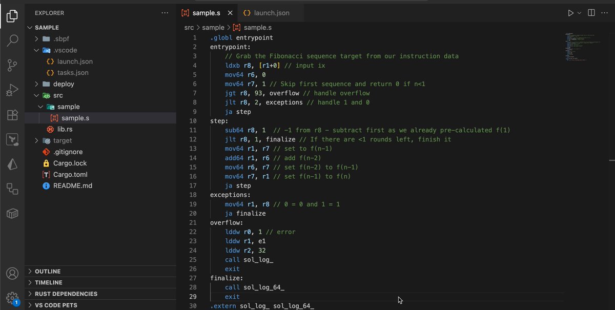Viewport: 615px width, 310px height.
Task: Click the EXPLORER panel title
Action: coord(49,13)
